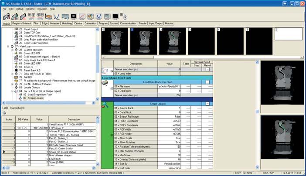This screenshot has width=306, height=176.
Task: Open the Emulator menu
Action: (x=42, y=9)
